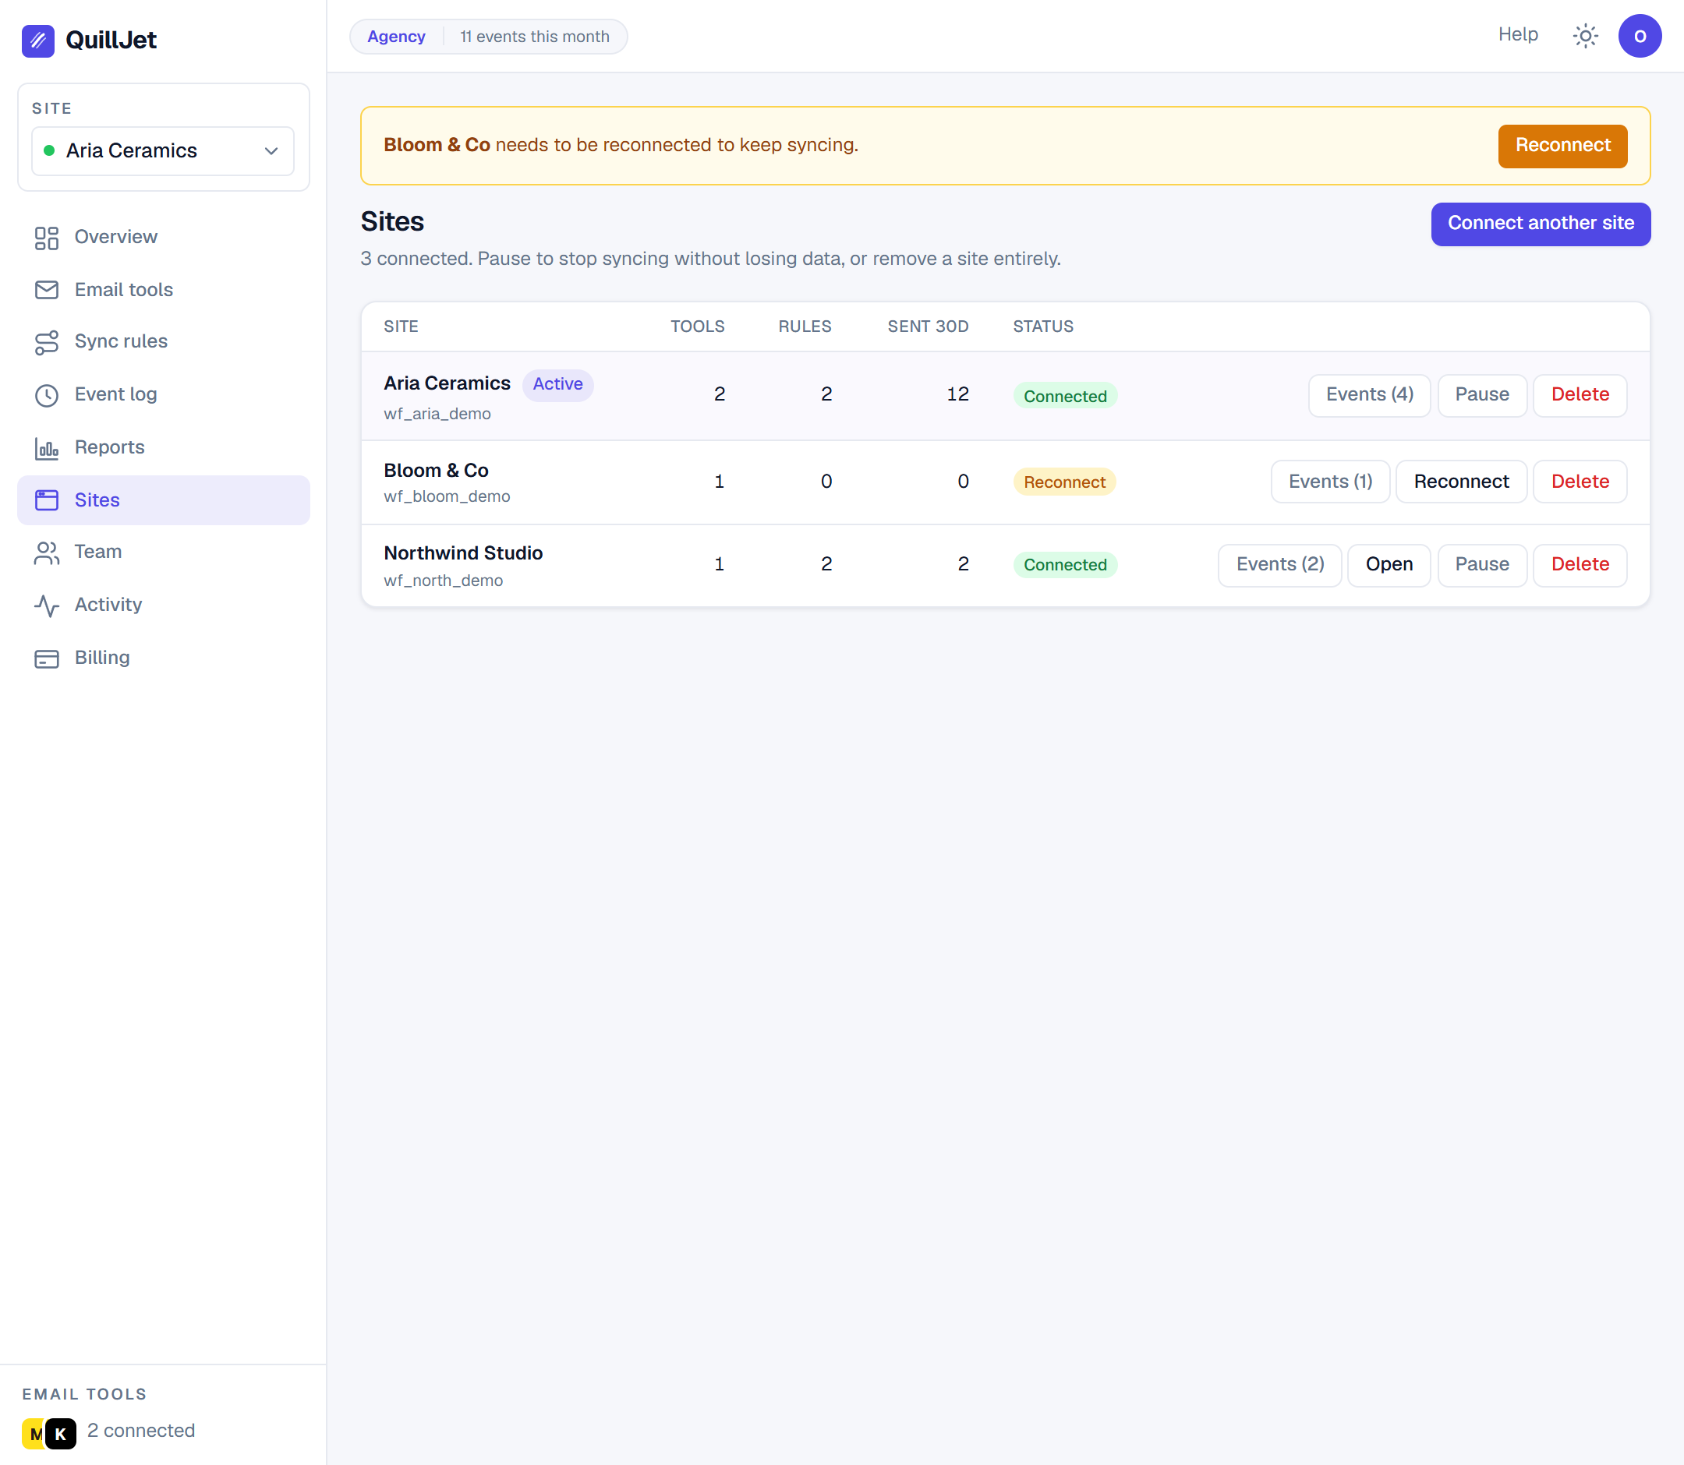Click the Email tools envelope icon
1684x1465 pixels.
tap(47, 290)
